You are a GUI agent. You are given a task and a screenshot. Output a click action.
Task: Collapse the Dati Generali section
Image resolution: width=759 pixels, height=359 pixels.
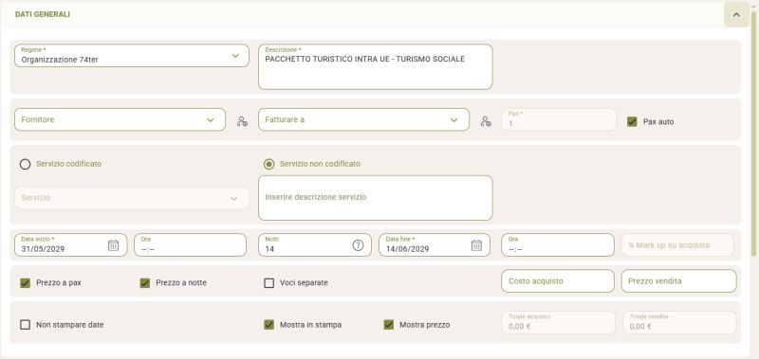point(736,14)
